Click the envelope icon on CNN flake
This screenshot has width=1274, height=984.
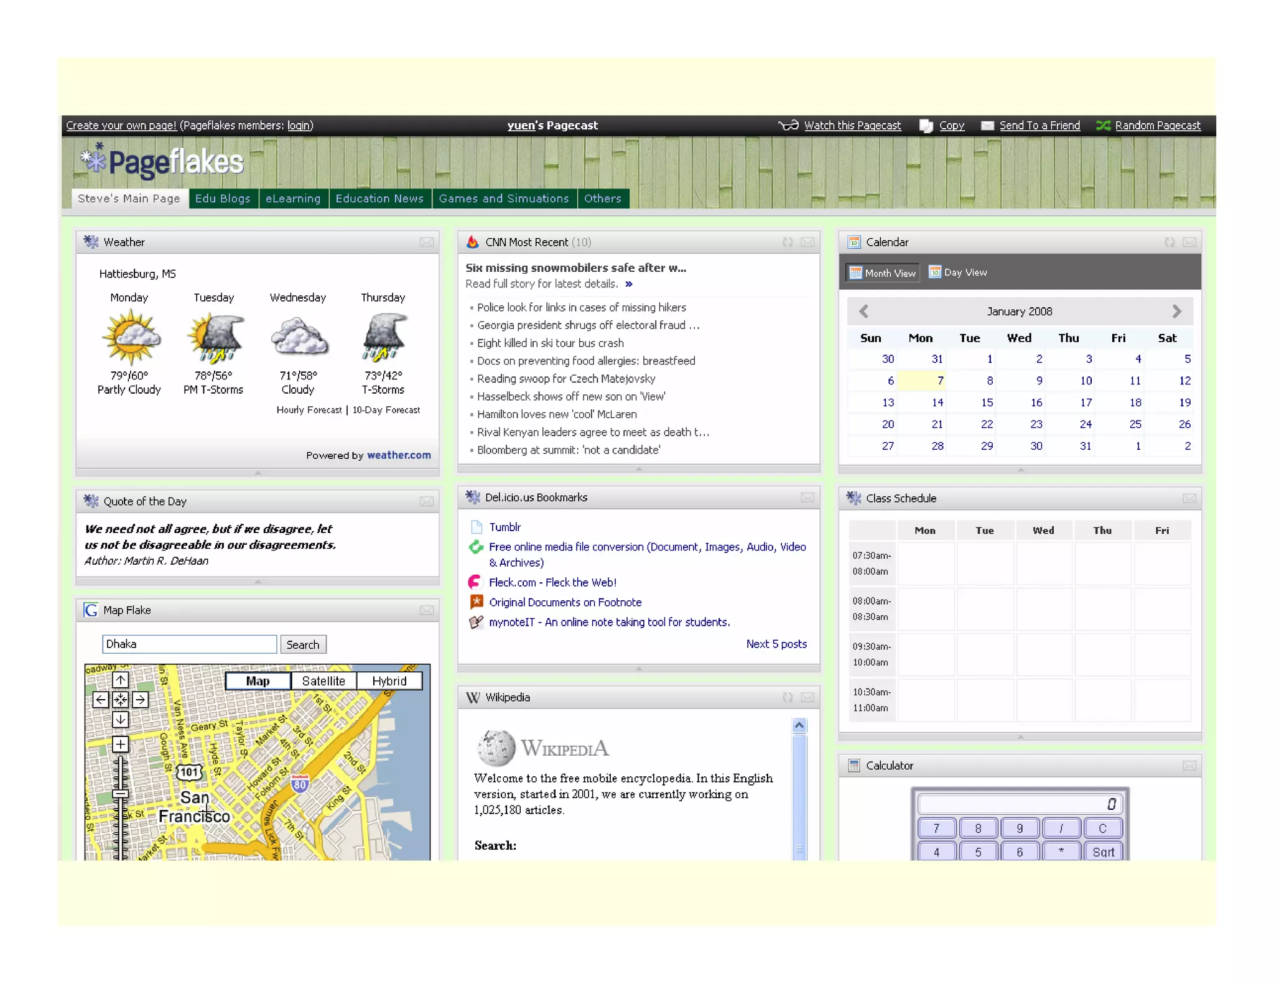point(807,242)
